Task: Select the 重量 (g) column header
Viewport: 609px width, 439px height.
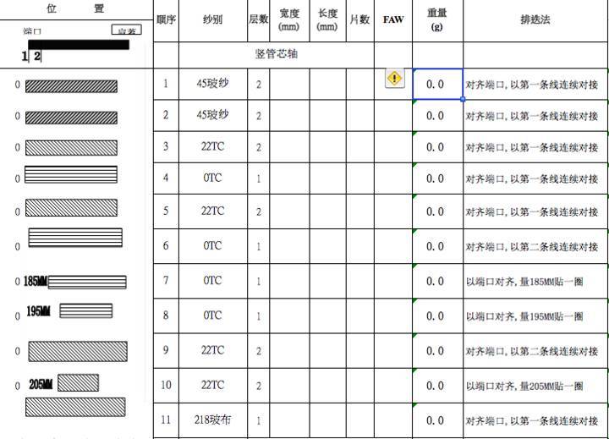Action: click(x=438, y=19)
